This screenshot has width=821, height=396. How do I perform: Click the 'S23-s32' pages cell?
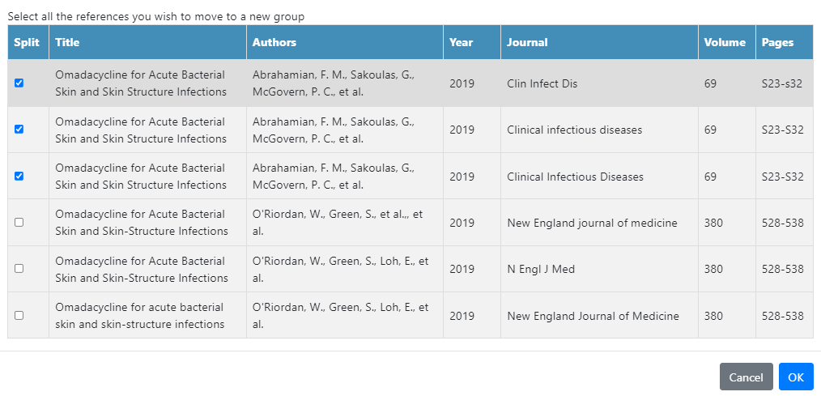785,83
